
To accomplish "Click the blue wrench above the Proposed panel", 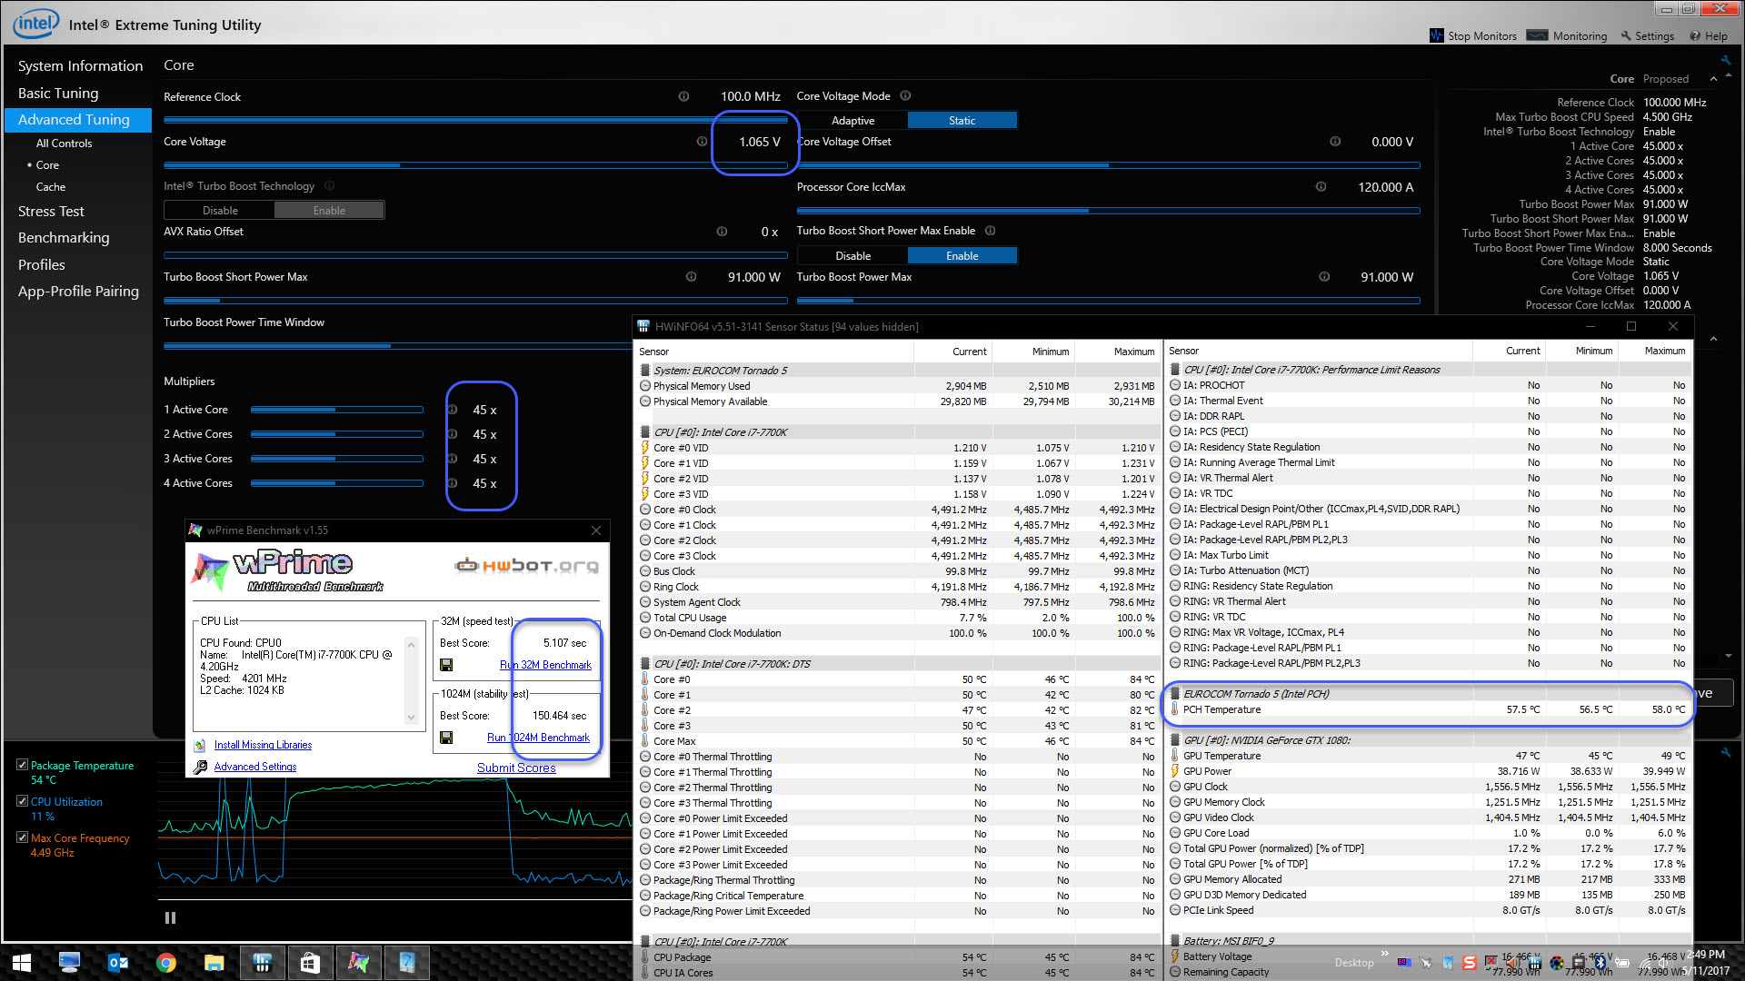I will pos(1725,61).
